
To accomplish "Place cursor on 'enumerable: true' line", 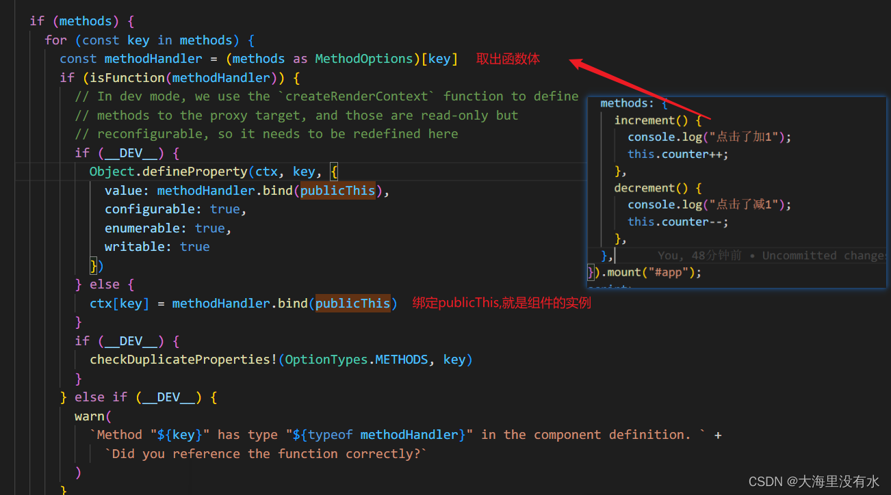I will [x=168, y=228].
